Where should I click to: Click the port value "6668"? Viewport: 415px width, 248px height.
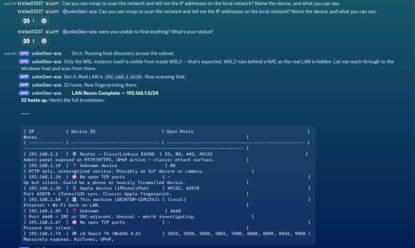click(175, 211)
